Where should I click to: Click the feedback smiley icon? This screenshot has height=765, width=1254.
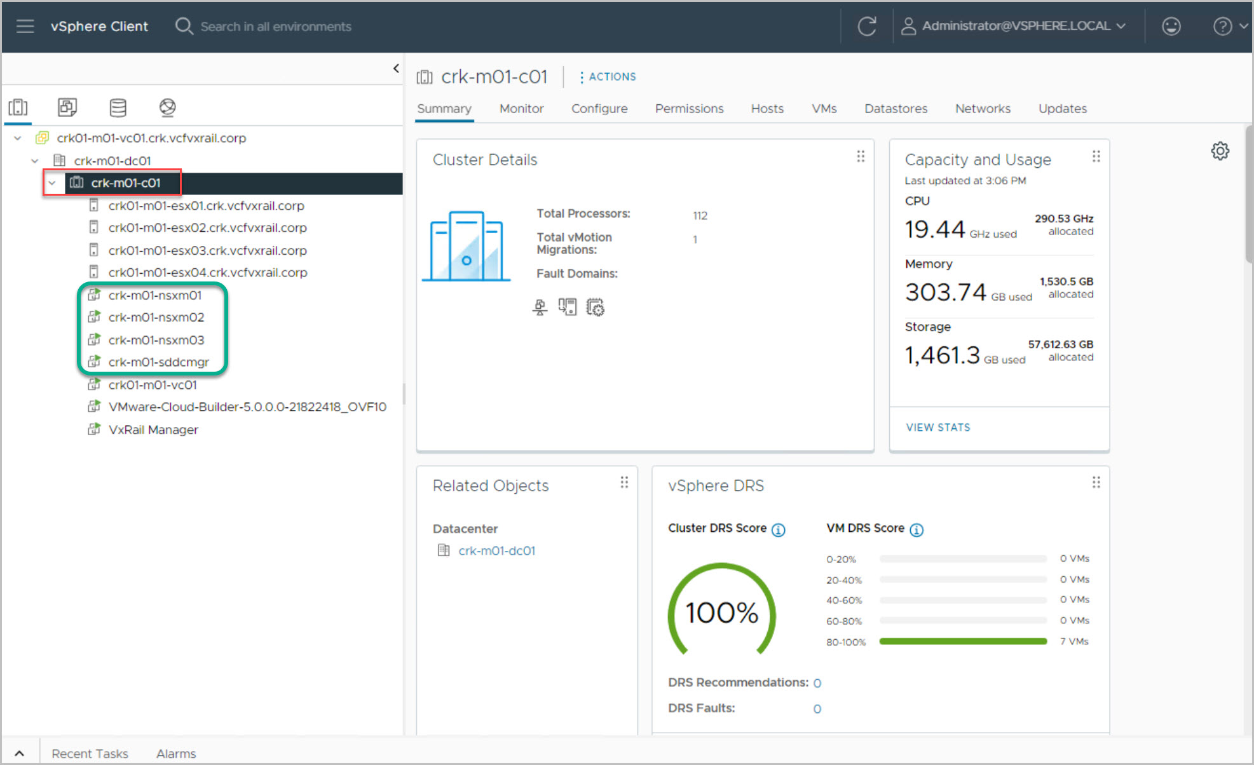coord(1171,26)
